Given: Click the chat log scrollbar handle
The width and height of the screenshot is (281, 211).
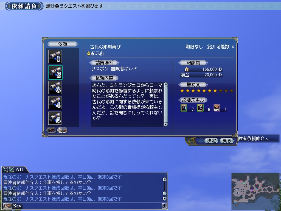Looking at the screenshot, I should [x=165, y=193].
